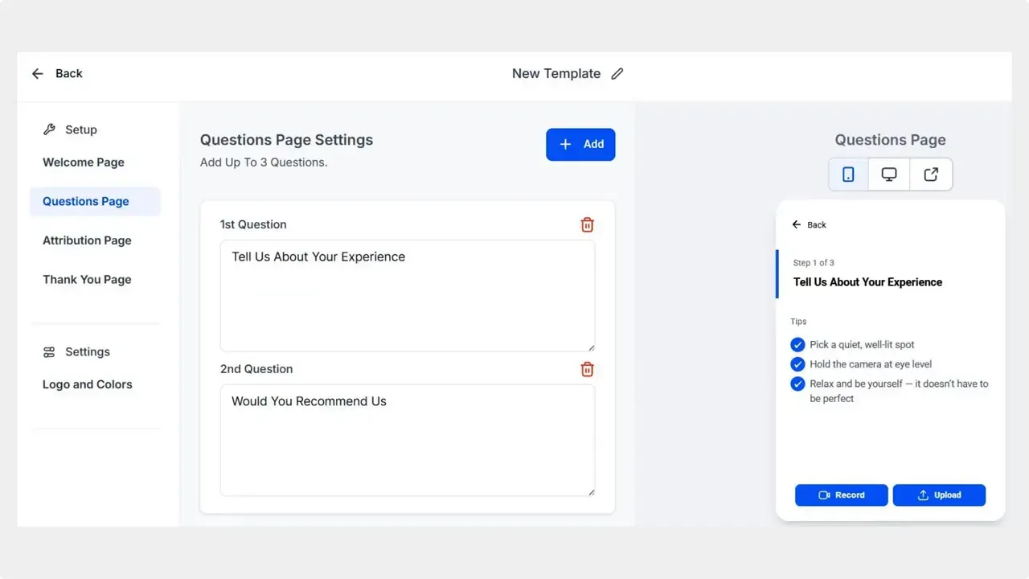Click the checkmark beside relax and be yourself
The width and height of the screenshot is (1029, 579).
[x=797, y=384]
